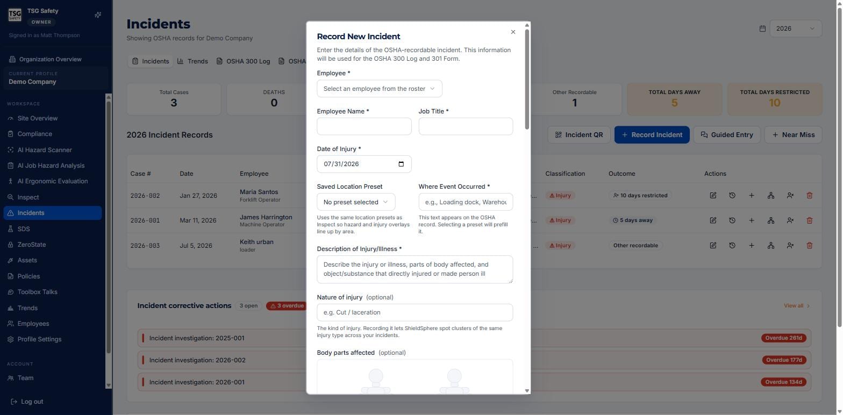843x415 pixels.
Task: View history for Other recordable row
Action: (732, 246)
